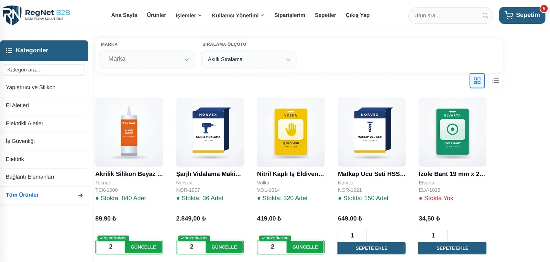Open Sepetler page
The width and height of the screenshot is (550, 262).
click(326, 15)
